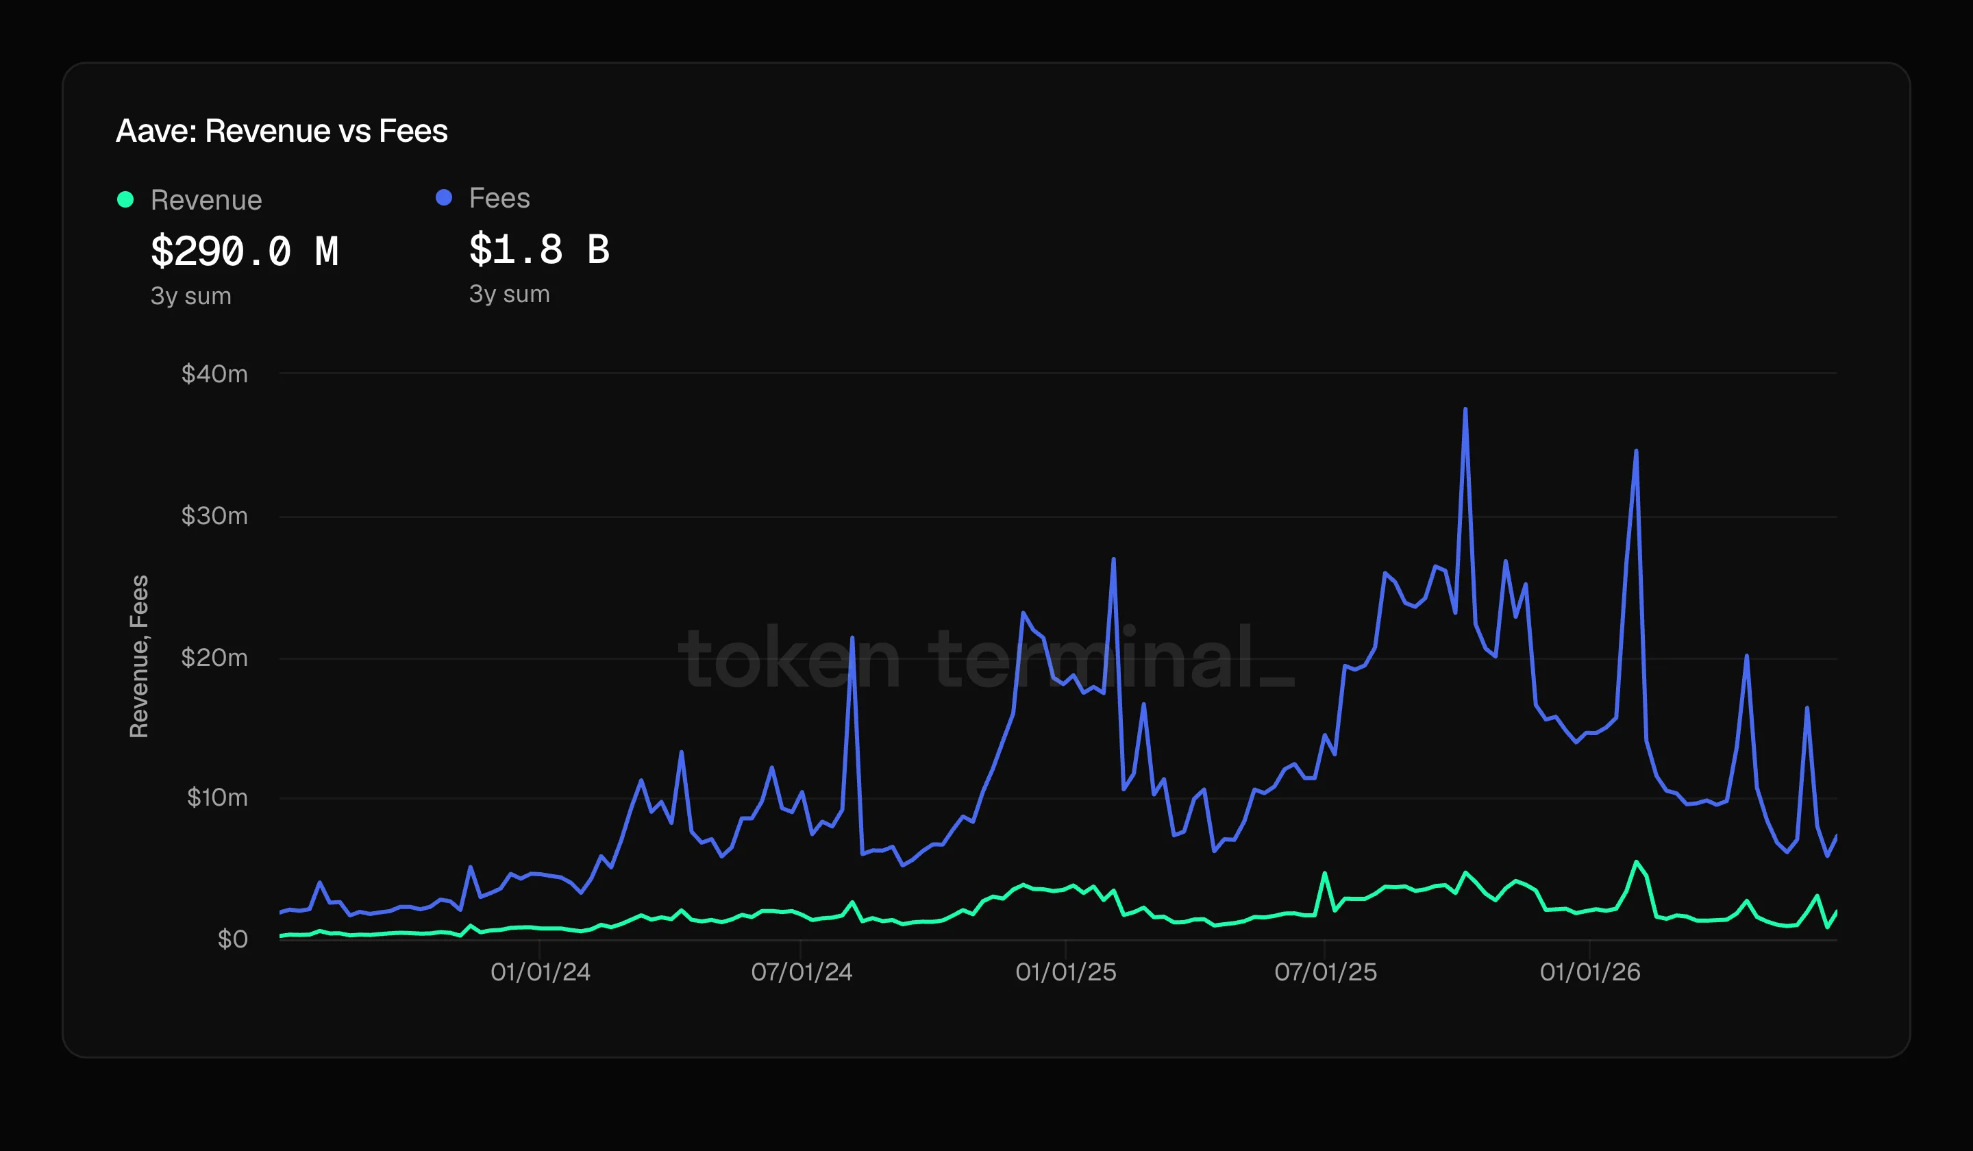Click the green Revenue legend dot
Screen dimensions: 1973x1151
click(125, 199)
